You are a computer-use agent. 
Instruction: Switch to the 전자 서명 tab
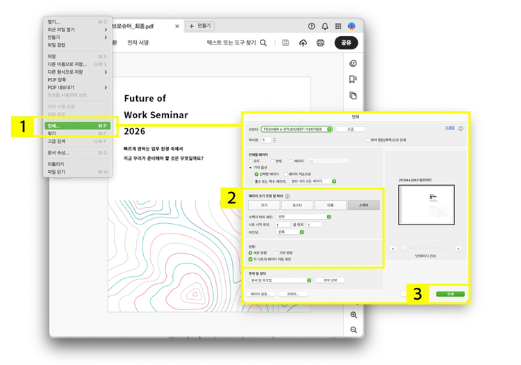(x=138, y=42)
